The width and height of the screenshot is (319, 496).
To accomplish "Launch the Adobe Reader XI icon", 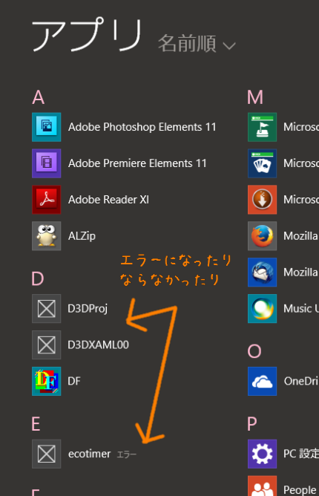I will [47, 200].
